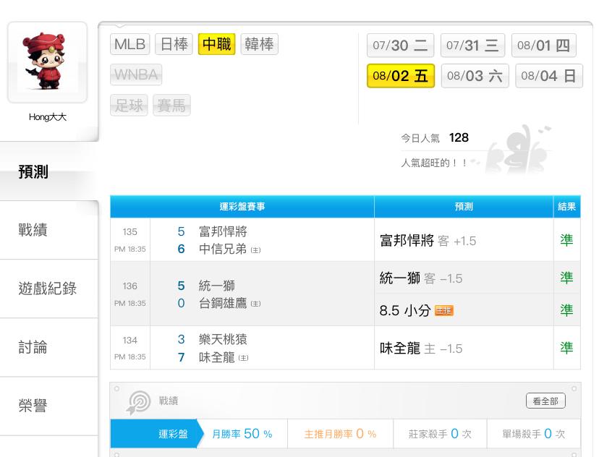The width and height of the screenshot is (599, 457).
Task: Click the 單場殺手 0 次 stat
Action: coord(533,434)
